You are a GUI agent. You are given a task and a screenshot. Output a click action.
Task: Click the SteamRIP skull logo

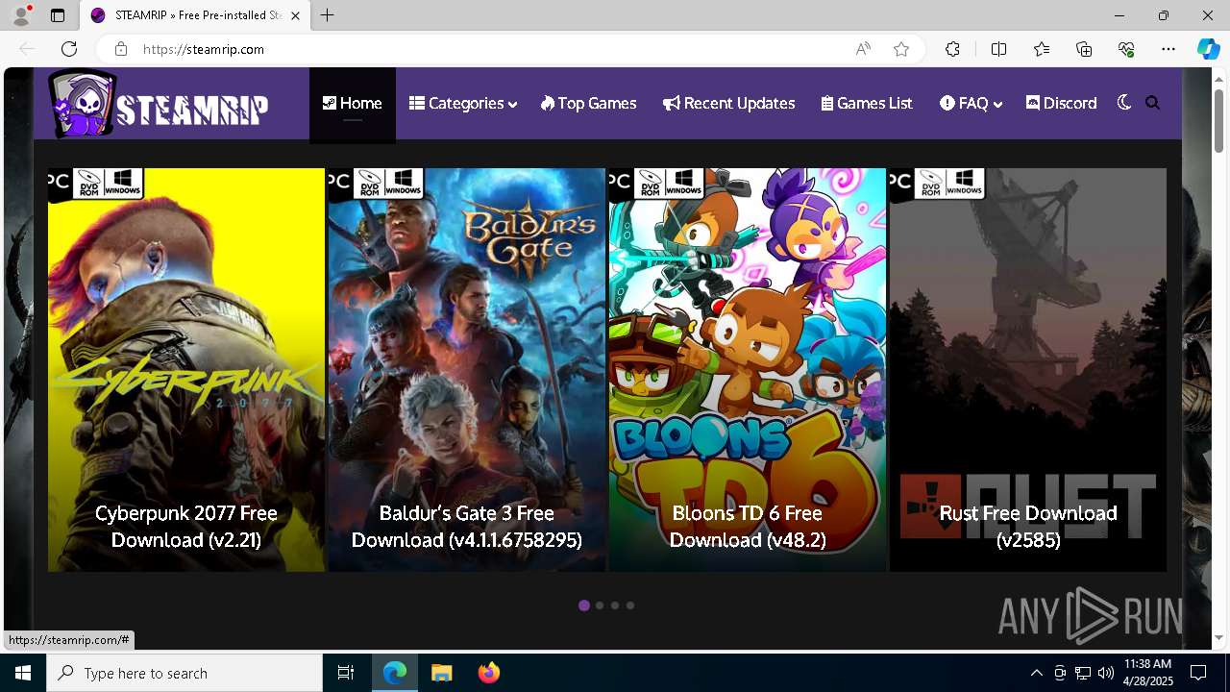pos(83,104)
